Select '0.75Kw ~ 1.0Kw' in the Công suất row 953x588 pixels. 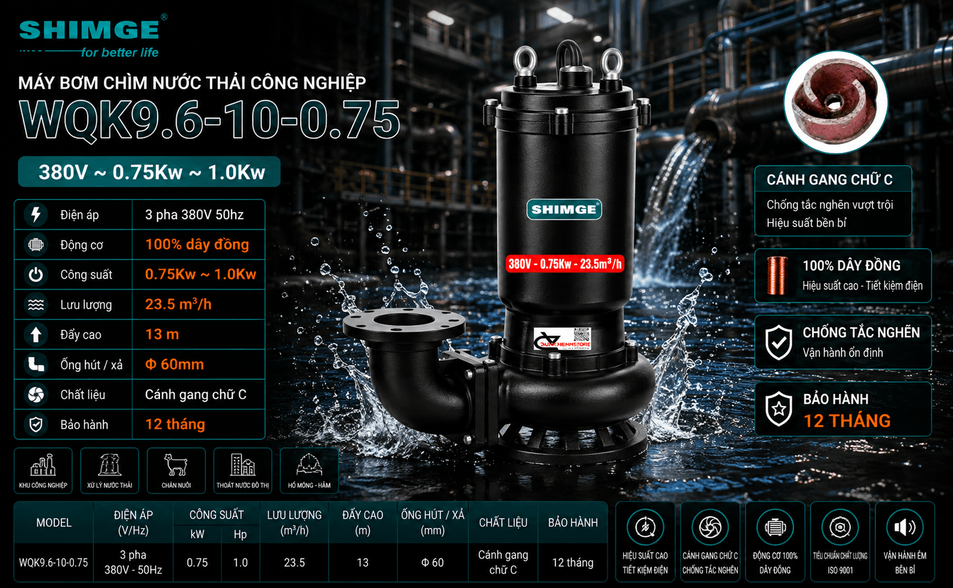[201, 275]
